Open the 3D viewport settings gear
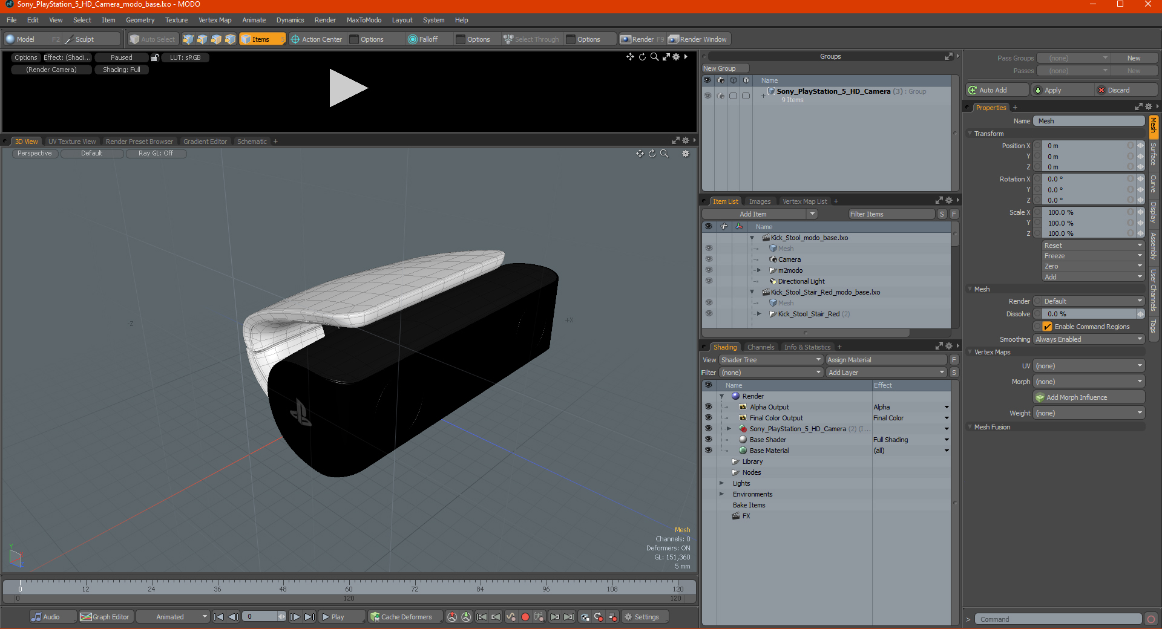The height and width of the screenshot is (629, 1162). pos(686,154)
